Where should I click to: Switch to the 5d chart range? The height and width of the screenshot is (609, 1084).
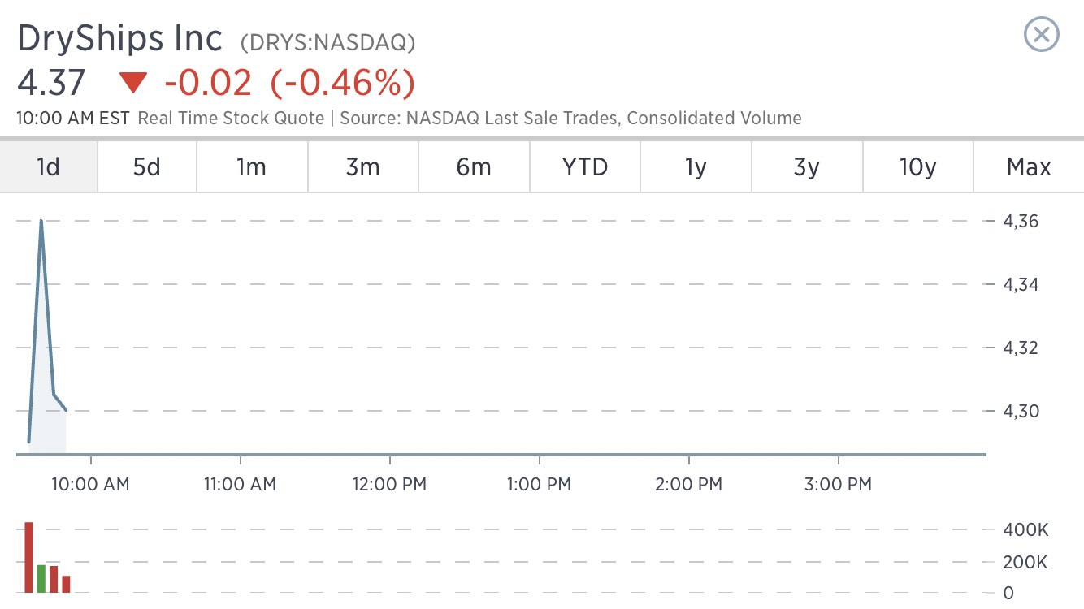click(147, 167)
